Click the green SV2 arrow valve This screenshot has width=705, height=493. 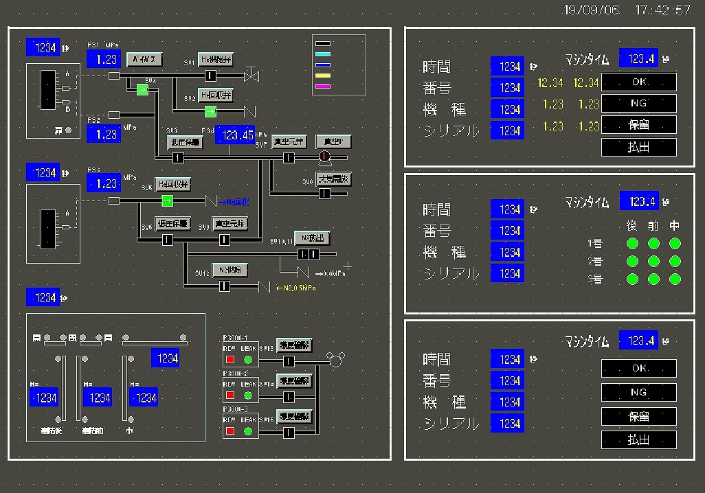coord(211,111)
